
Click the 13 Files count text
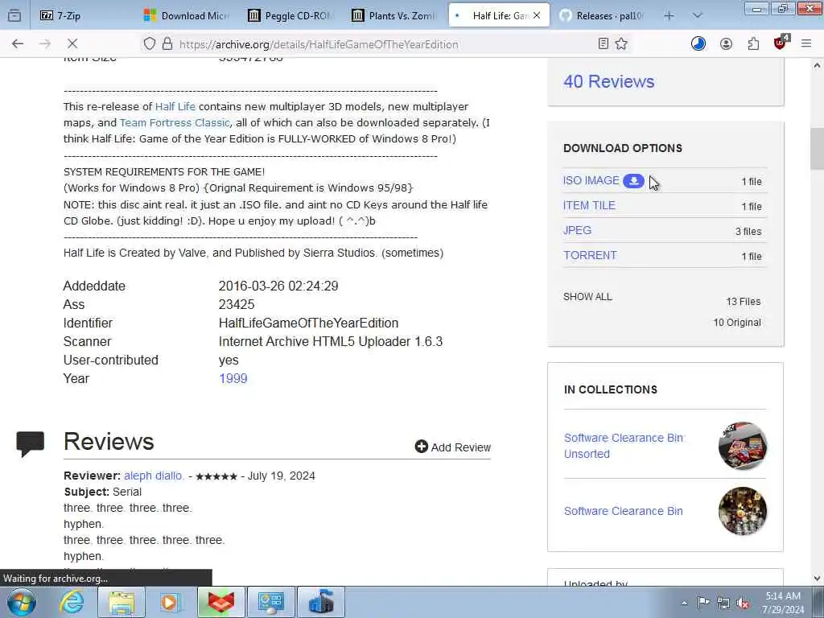pyautogui.click(x=743, y=302)
